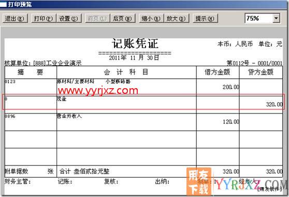Viewport: 289px width, 197px height.
Task: Click 本币: 人民币 currency label
Action: click(235, 44)
